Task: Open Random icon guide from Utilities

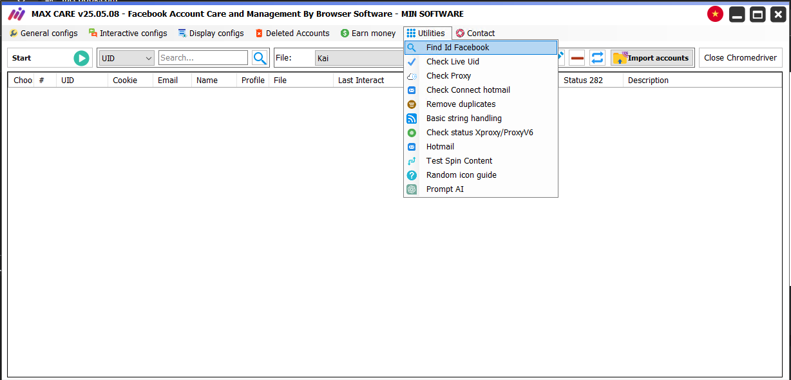Action: [481, 175]
